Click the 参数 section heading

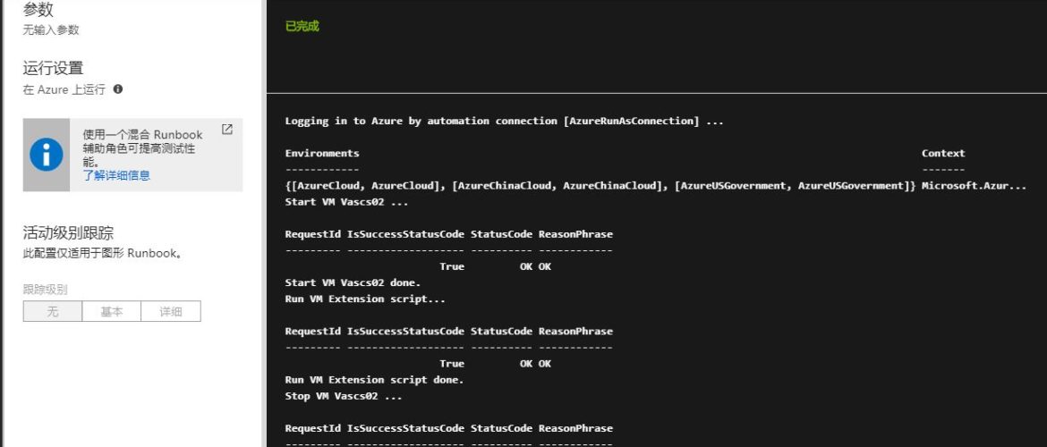[38, 10]
